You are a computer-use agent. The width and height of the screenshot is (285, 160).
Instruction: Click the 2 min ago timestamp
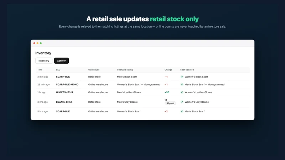click(x=43, y=77)
